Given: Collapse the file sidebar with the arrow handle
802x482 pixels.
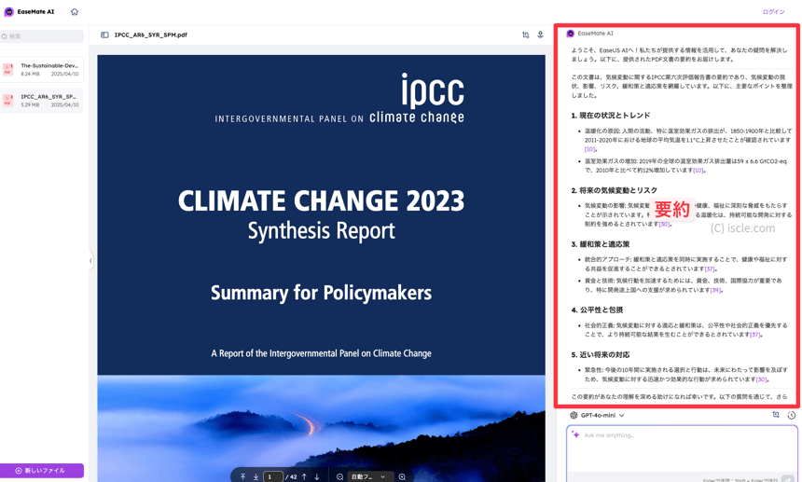Looking at the screenshot, I should (x=90, y=261).
